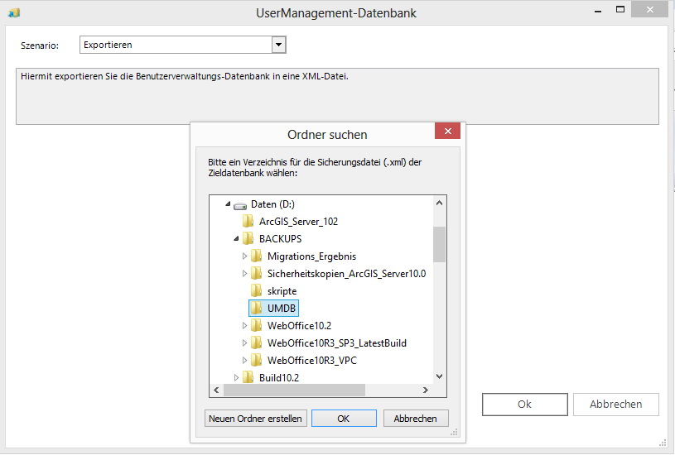Click the resize grip of Ordner suchen dialog

coord(454,432)
